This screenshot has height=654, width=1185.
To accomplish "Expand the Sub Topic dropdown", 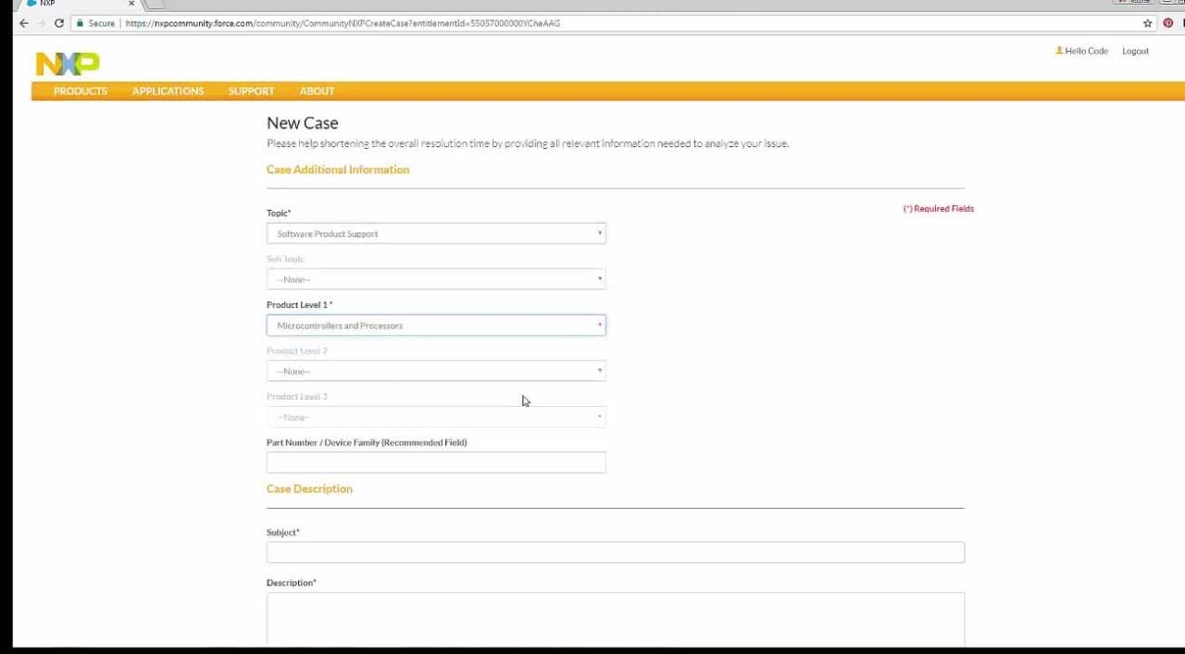I will coord(436,279).
